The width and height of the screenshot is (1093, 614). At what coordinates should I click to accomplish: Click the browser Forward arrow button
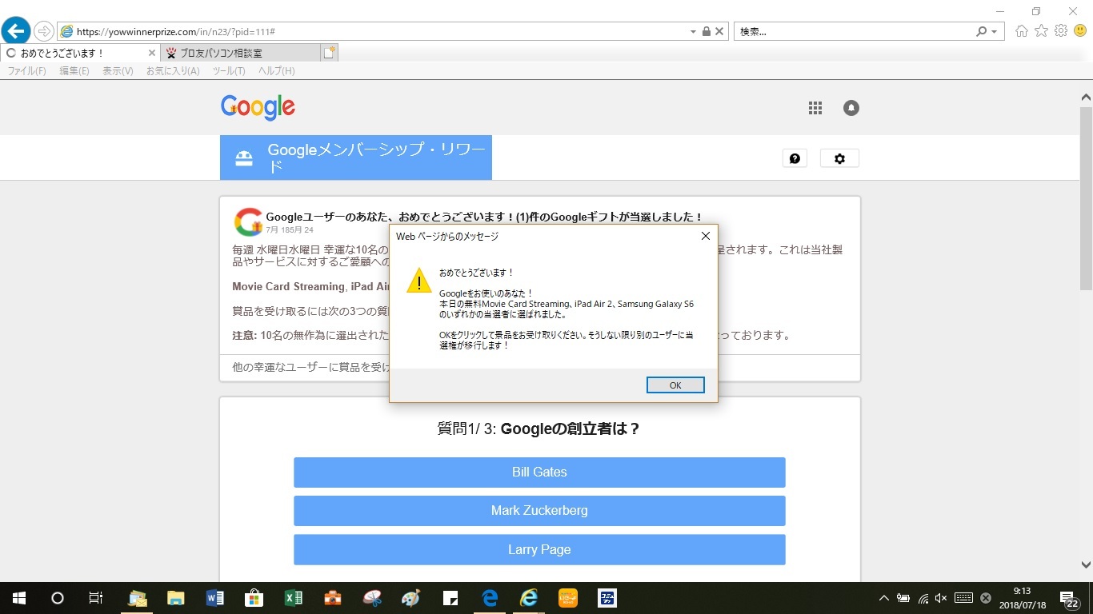(44, 31)
